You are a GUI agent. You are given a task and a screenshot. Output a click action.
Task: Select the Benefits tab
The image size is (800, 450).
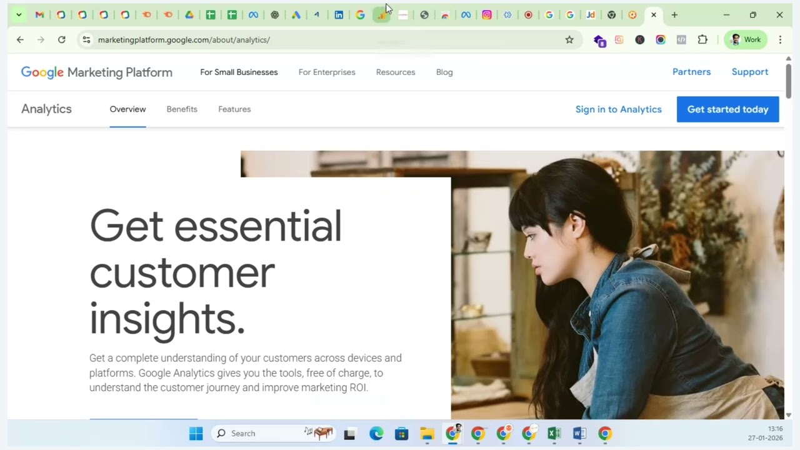coord(182,109)
